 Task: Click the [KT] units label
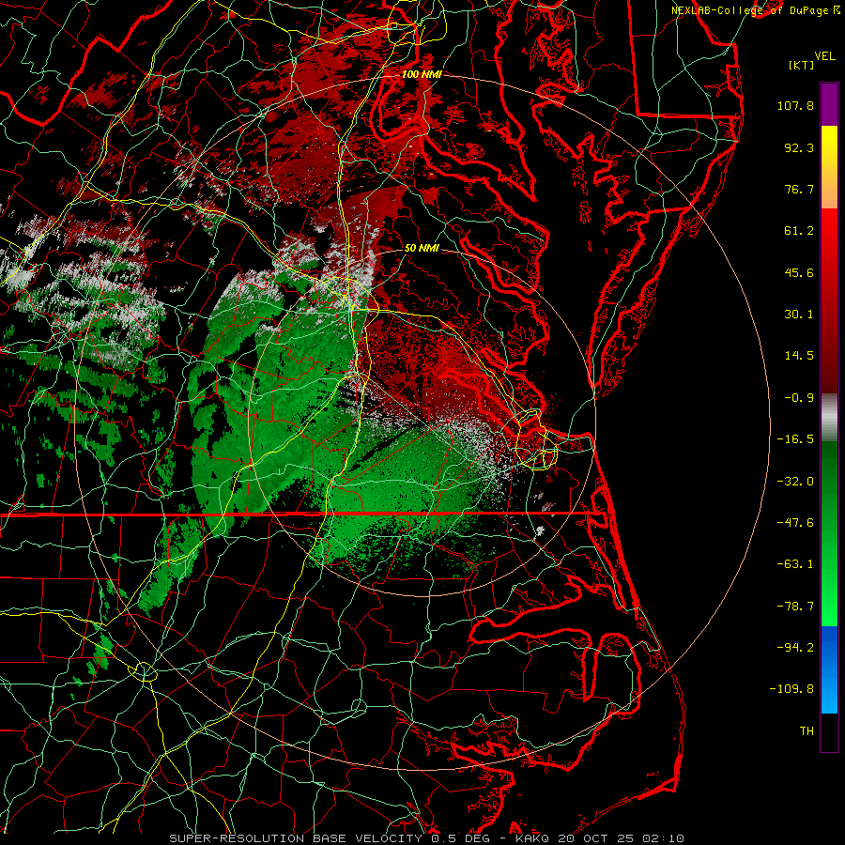(x=802, y=65)
